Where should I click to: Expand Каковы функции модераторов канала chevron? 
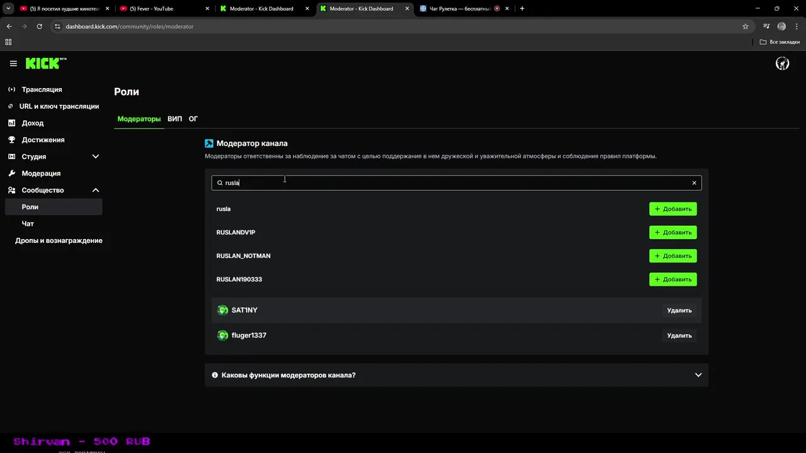[698, 375]
